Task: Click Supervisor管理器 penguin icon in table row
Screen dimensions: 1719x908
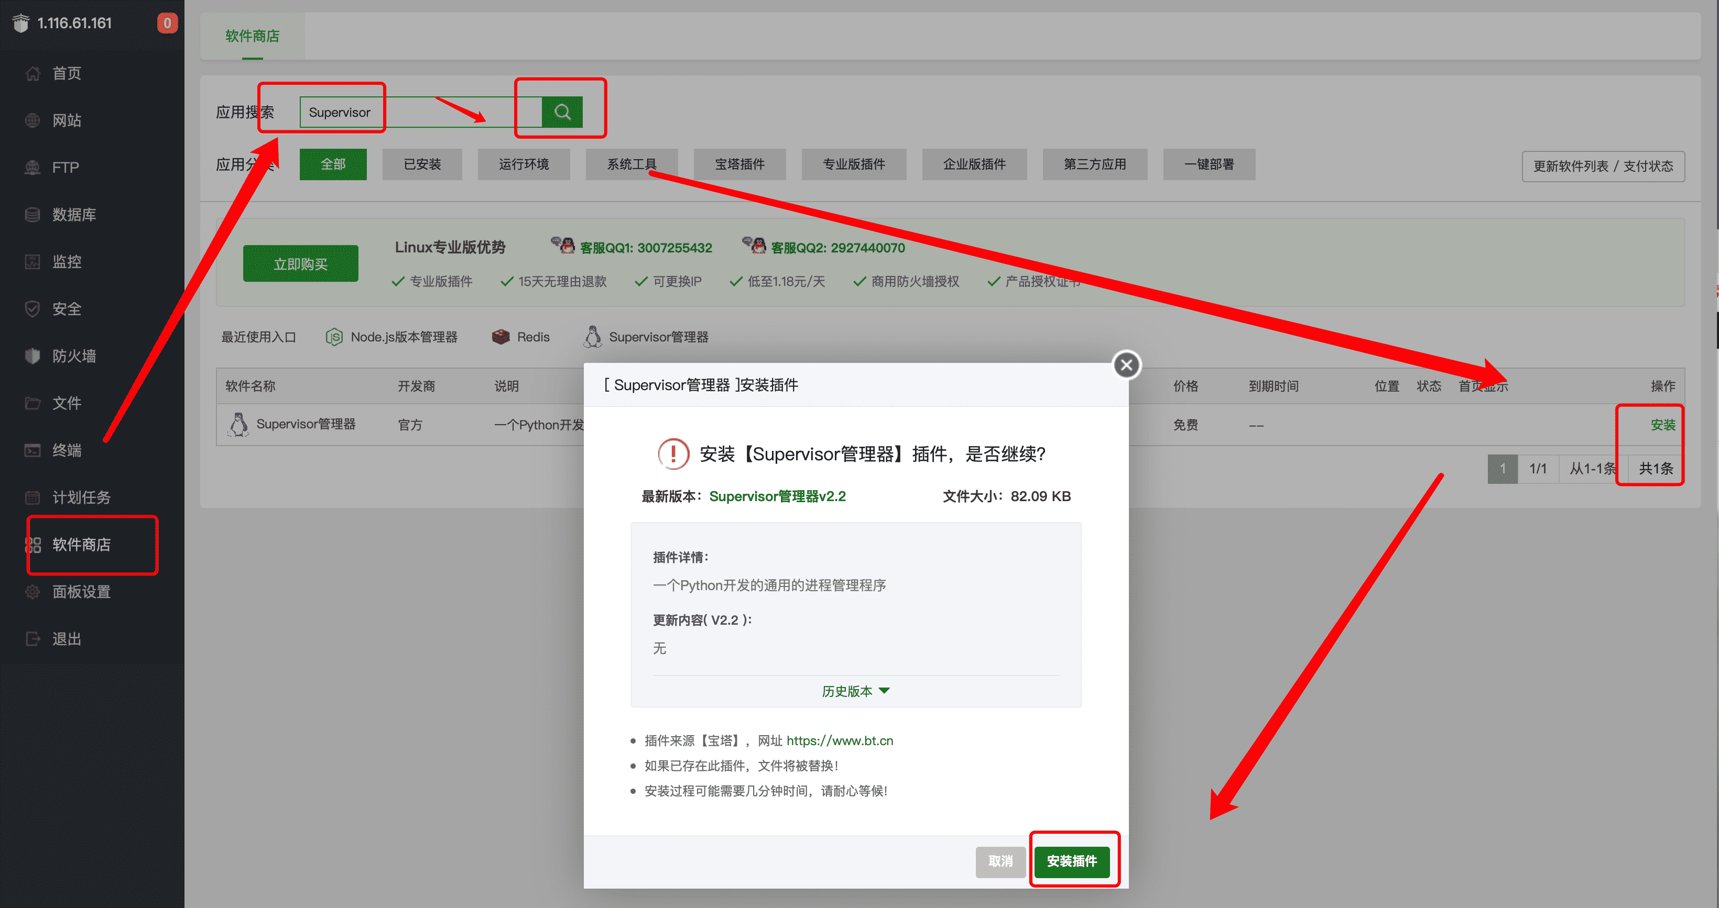Action: (238, 425)
